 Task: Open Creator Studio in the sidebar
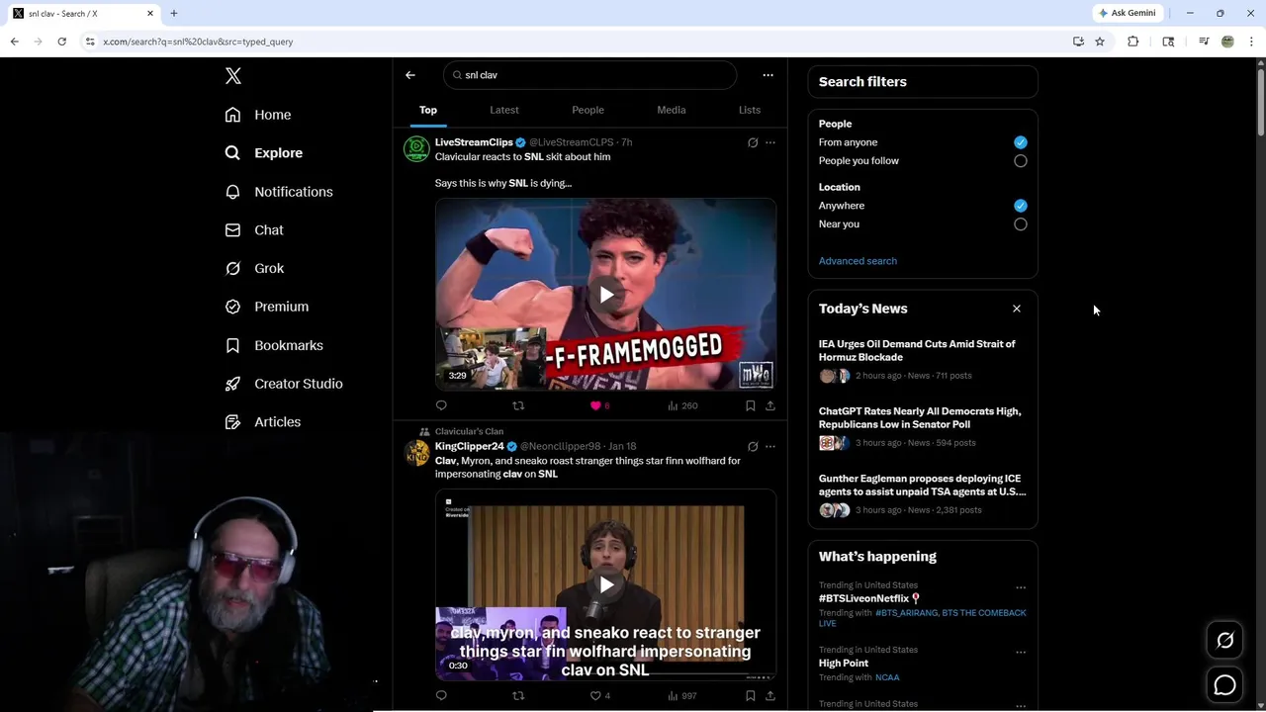click(x=284, y=384)
